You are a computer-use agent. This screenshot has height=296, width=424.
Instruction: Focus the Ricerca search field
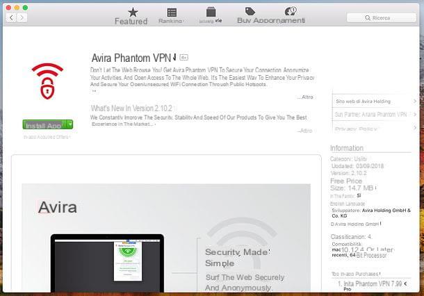(x=382, y=18)
